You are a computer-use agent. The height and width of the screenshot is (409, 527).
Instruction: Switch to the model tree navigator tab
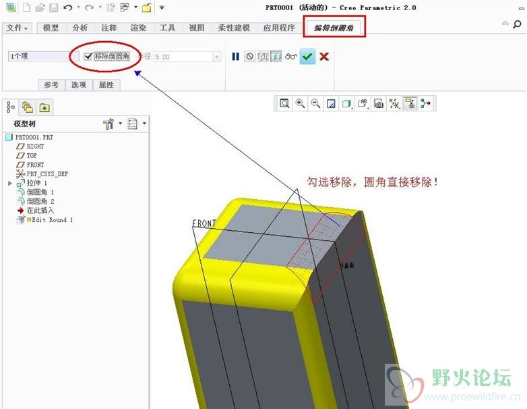click(11, 107)
